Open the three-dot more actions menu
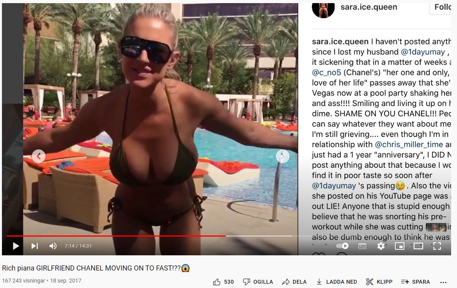Screen dimensions: 457x288 [x=443, y=282]
